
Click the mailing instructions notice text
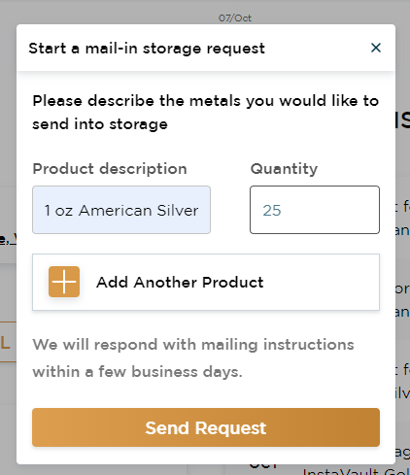point(193,357)
